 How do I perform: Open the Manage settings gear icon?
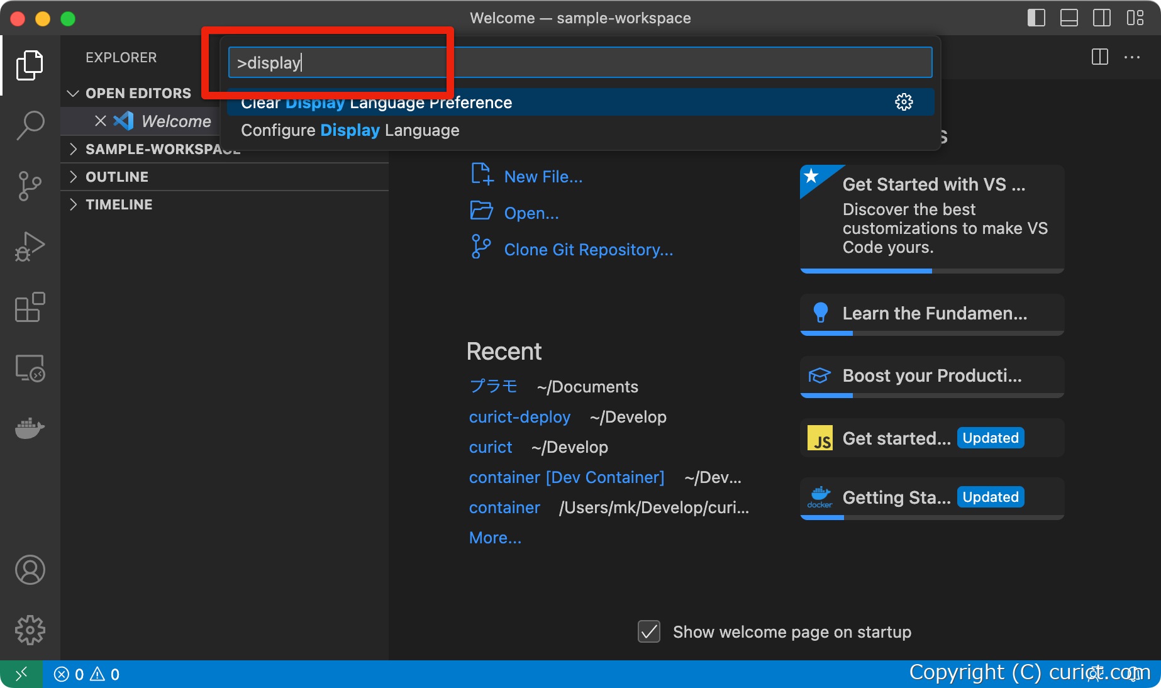pyautogui.click(x=30, y=630)
